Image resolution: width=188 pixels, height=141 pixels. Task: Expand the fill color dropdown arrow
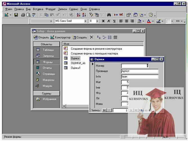(x=143, y=21)
